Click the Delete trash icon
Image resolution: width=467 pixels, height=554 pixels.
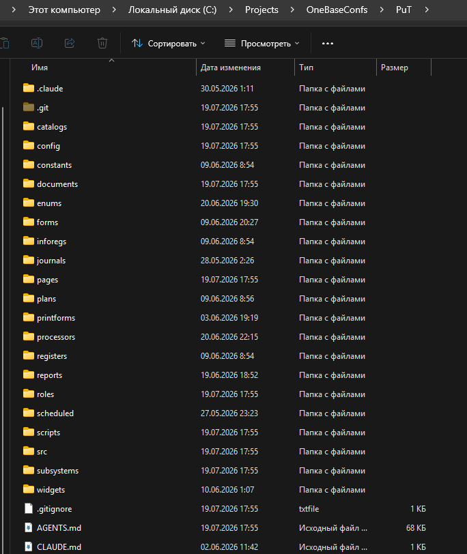point(102,43)
